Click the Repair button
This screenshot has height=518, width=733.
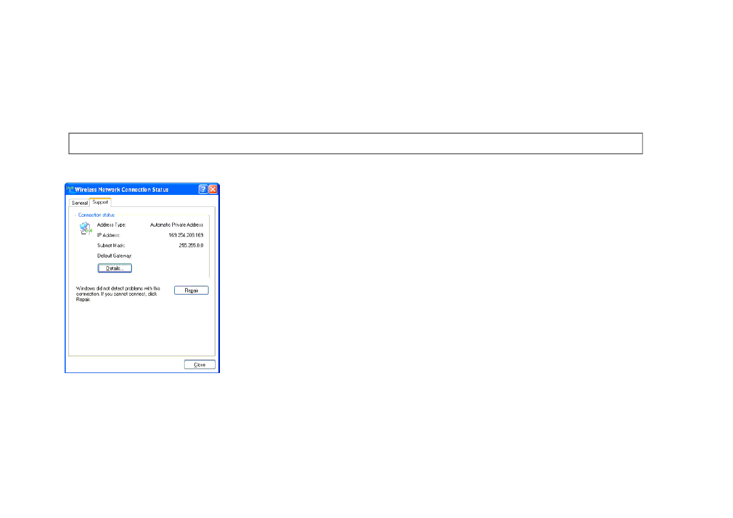(191, 290)
